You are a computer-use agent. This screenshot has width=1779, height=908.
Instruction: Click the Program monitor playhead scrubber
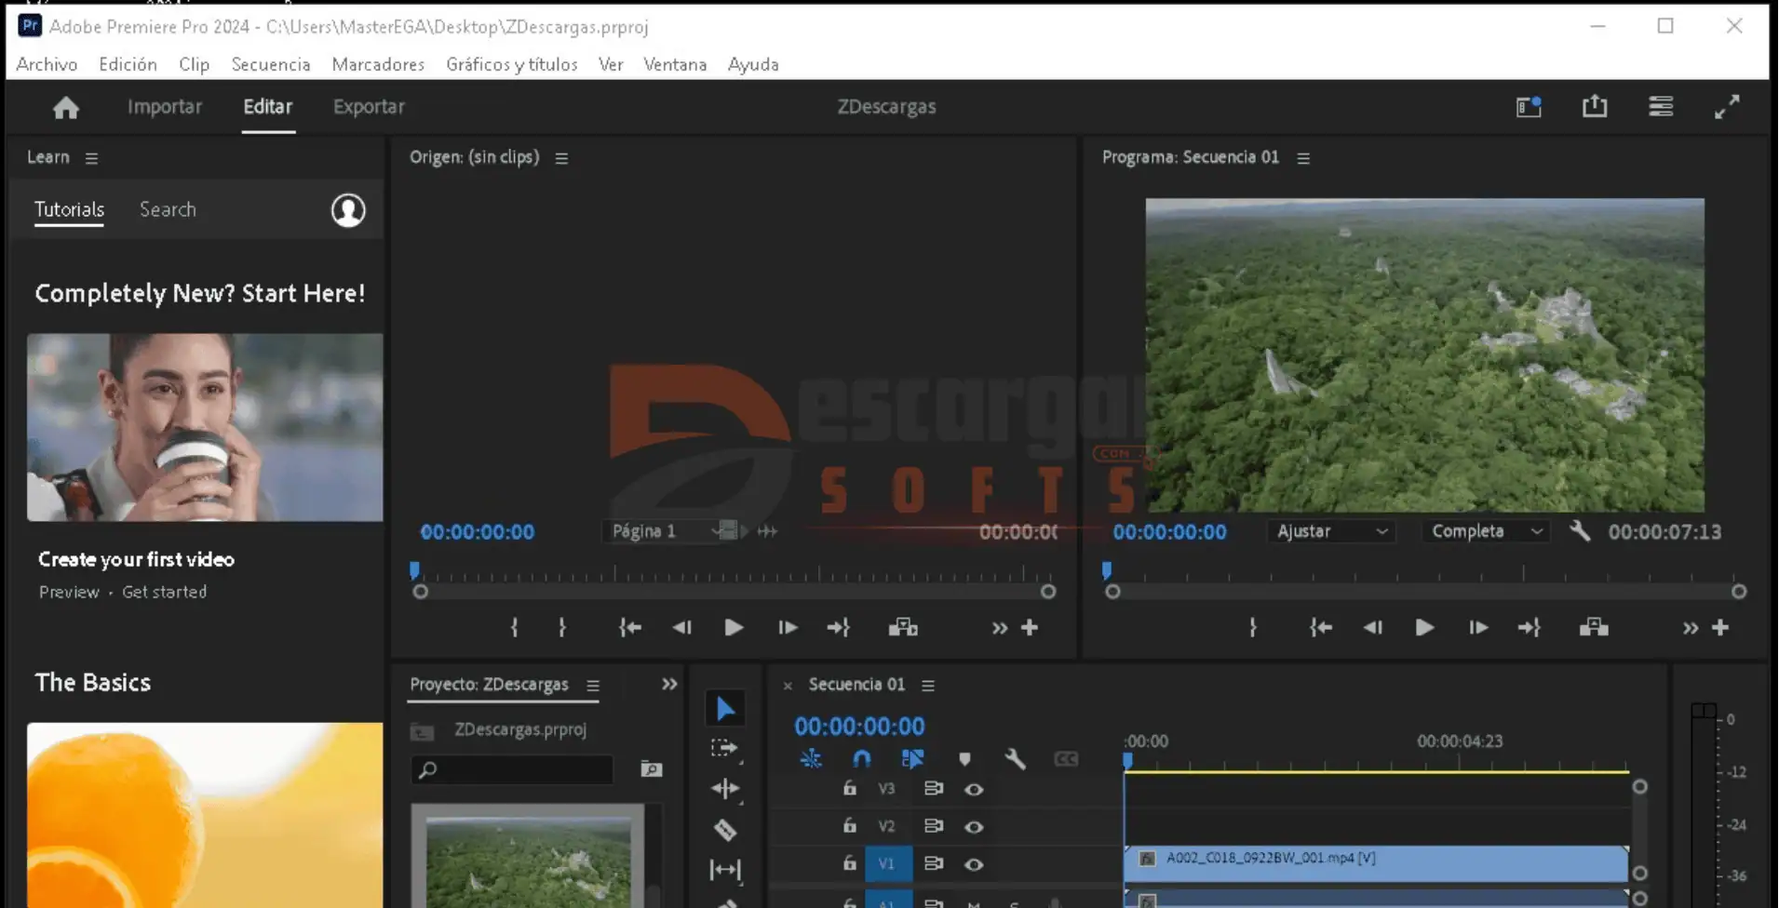pyautogui.click(x=1107, y=570)
